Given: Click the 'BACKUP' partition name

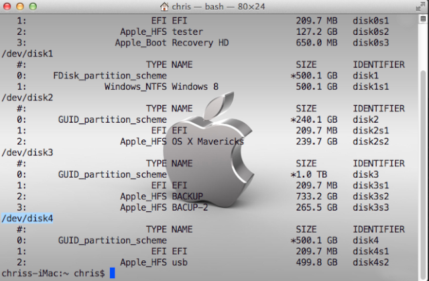Looking at the screenshot, I should coord(188,196).
